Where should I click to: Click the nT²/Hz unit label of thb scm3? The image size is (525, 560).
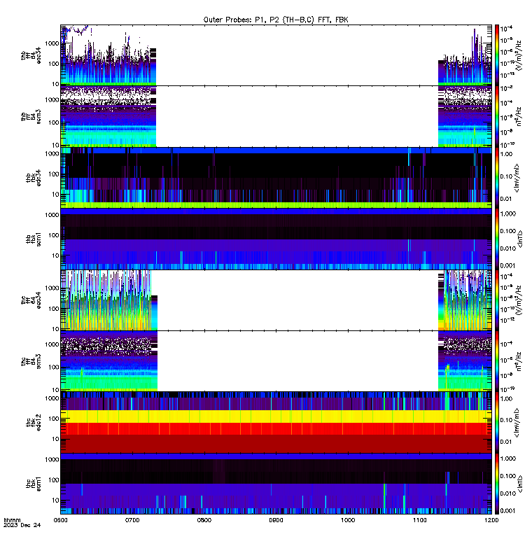click(x=519, y=116)
